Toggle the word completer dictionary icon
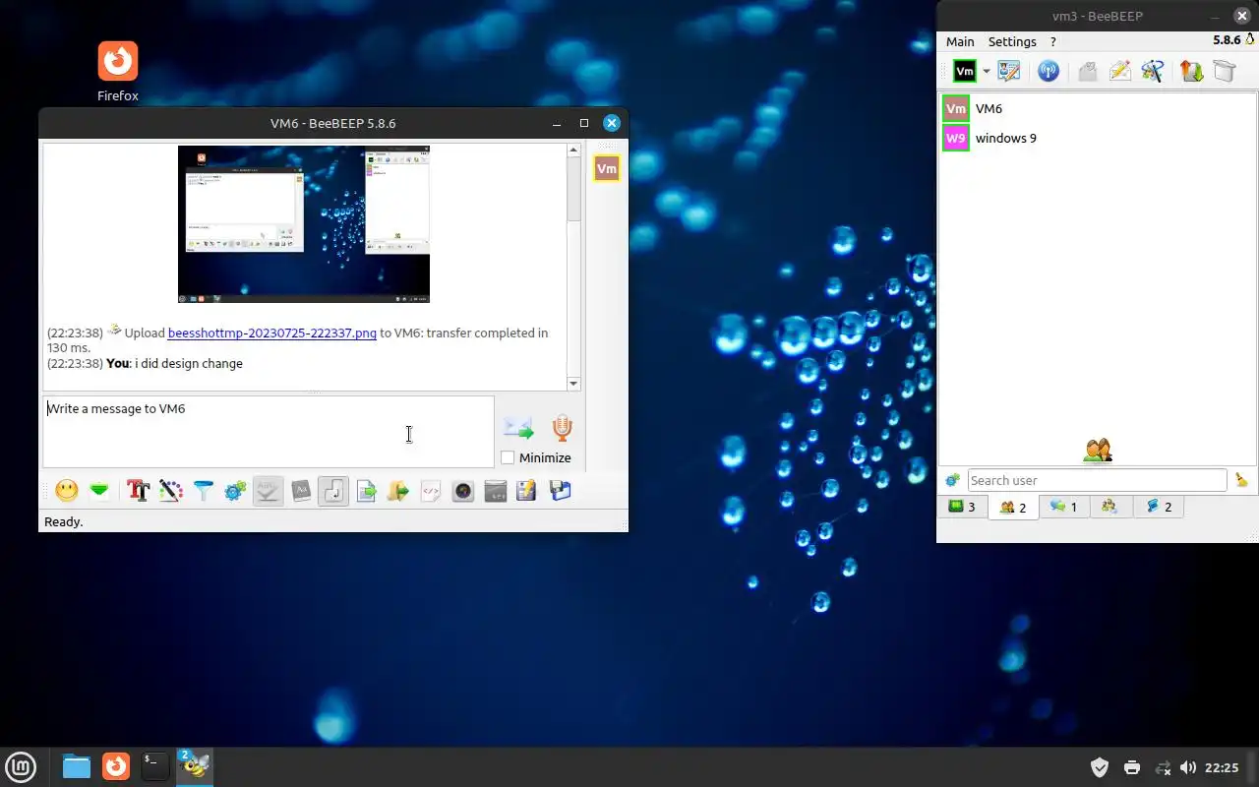 coord(302,490)
